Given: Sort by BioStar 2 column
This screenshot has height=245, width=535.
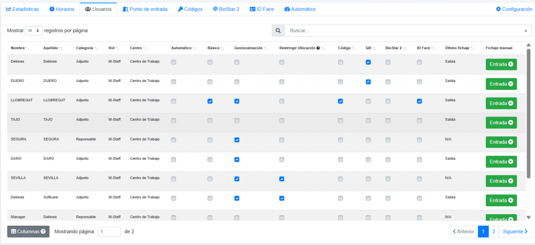Looking at the screenshot, I should 396,48.
